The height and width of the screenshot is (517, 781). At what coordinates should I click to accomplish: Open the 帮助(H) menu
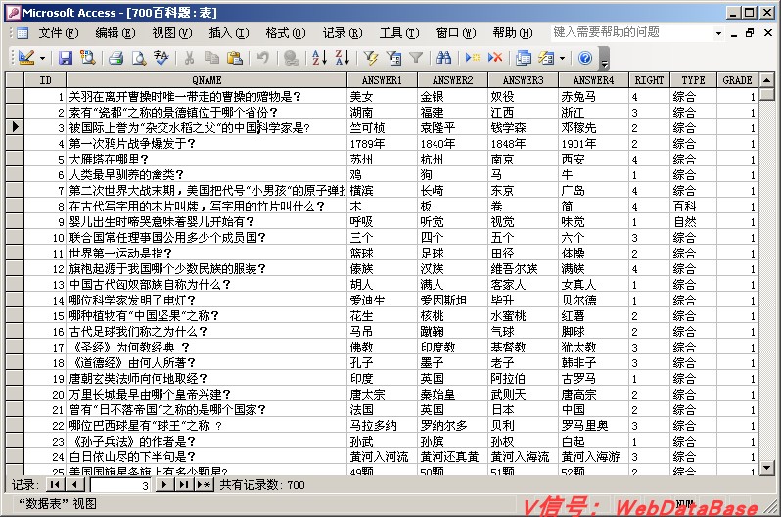point(513,33)
